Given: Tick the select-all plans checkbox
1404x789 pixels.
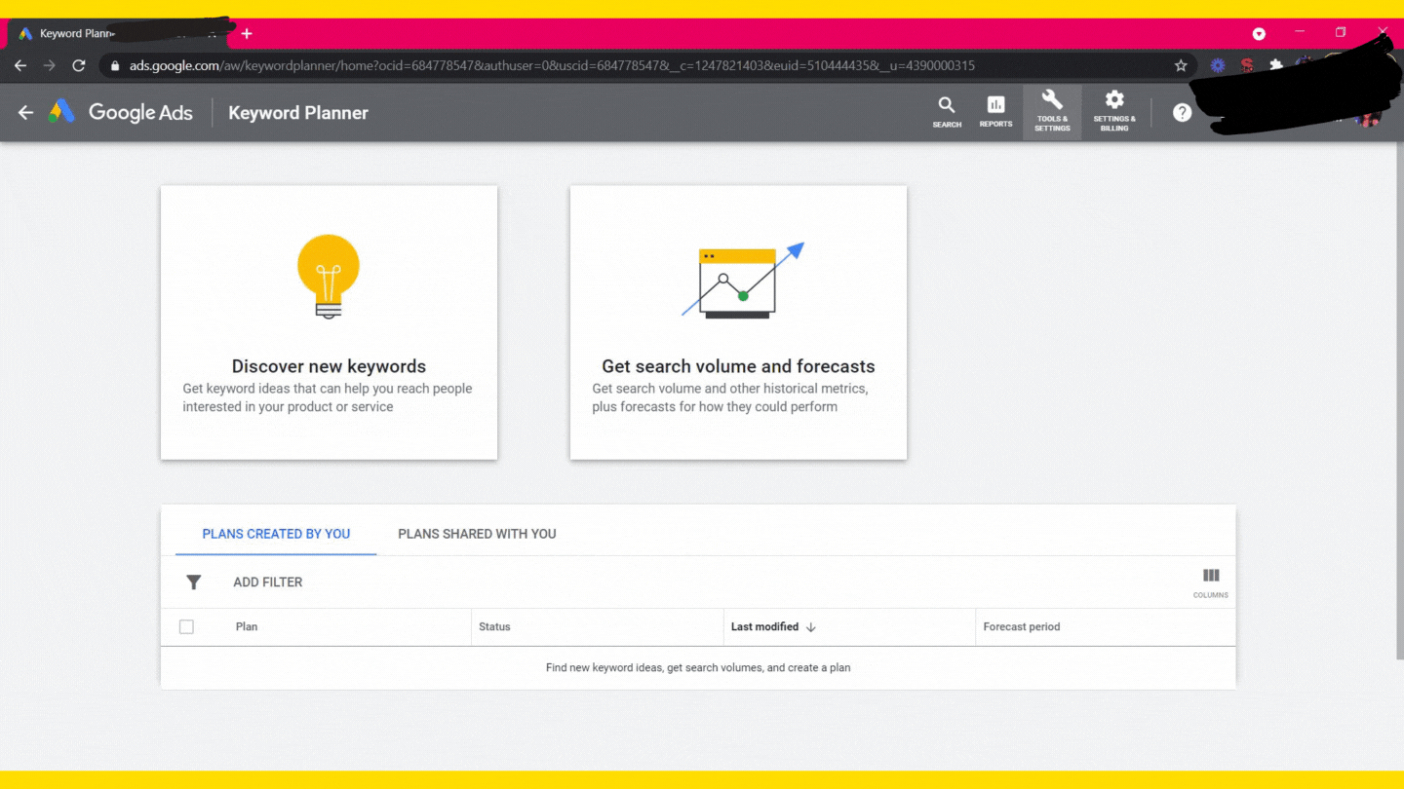Looking at the screenshot, I should pos(186,627).
